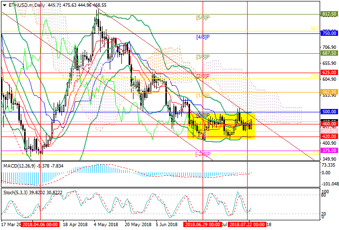Select the red 420.00 price label

pos(329,137)
